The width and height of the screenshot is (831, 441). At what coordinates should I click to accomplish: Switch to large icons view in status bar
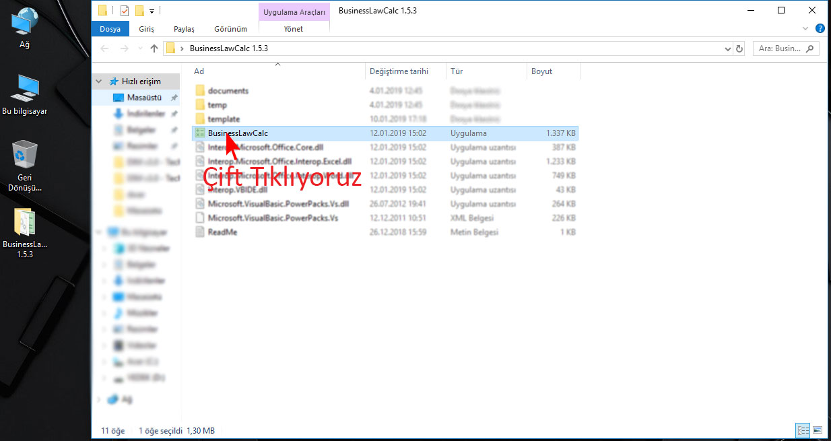[818, 430]
